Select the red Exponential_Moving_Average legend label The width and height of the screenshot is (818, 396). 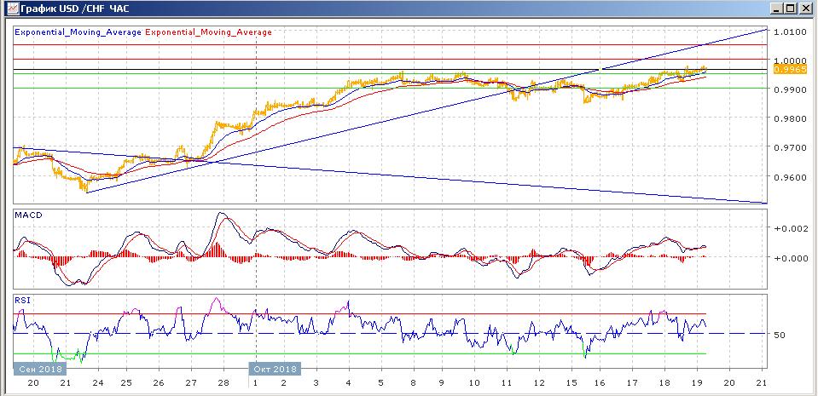[x=209, y=32]
